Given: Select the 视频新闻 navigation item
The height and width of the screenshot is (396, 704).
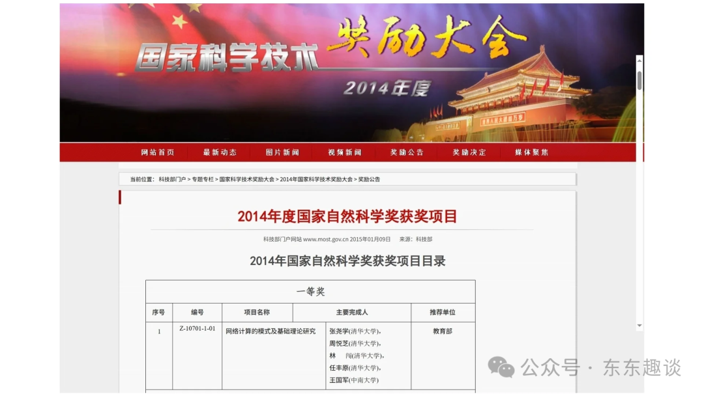Looking at the screenshot, I should [x=345, y=152].
